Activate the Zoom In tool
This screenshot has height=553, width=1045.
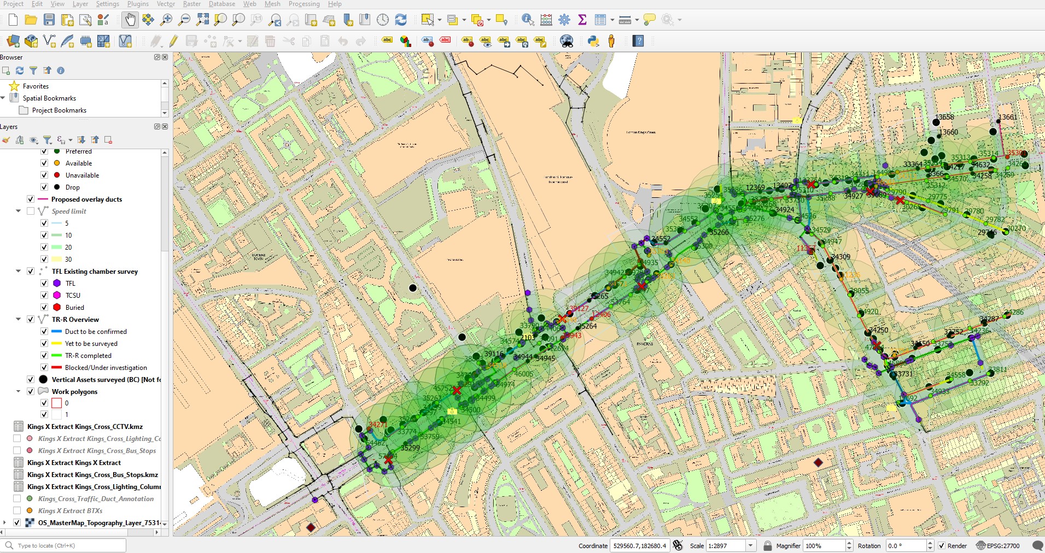167,19
